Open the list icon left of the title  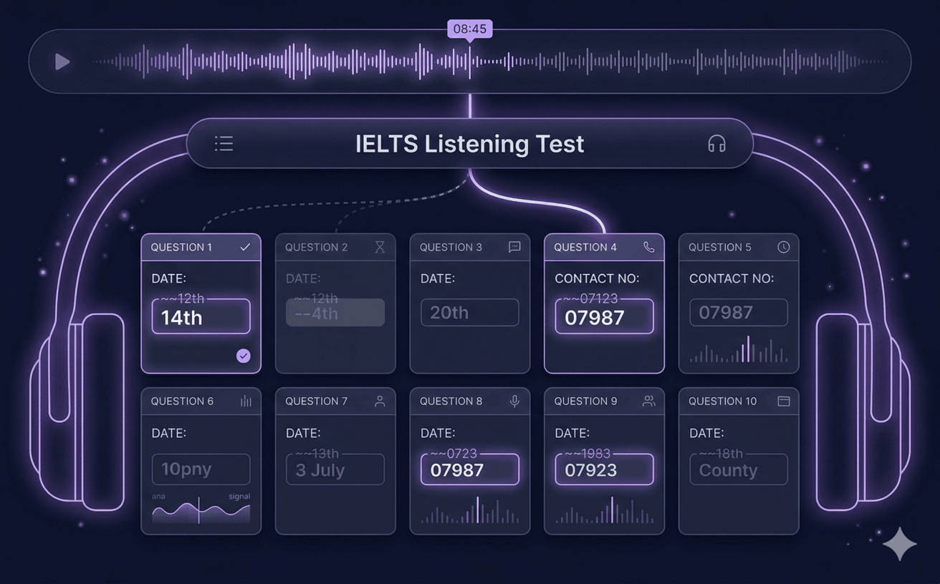pos(224,143)
